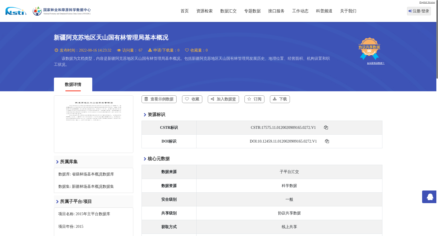Screen dimensions: 438x236
Task: Open 工作动态 menu item
Action: click(300, 11)
